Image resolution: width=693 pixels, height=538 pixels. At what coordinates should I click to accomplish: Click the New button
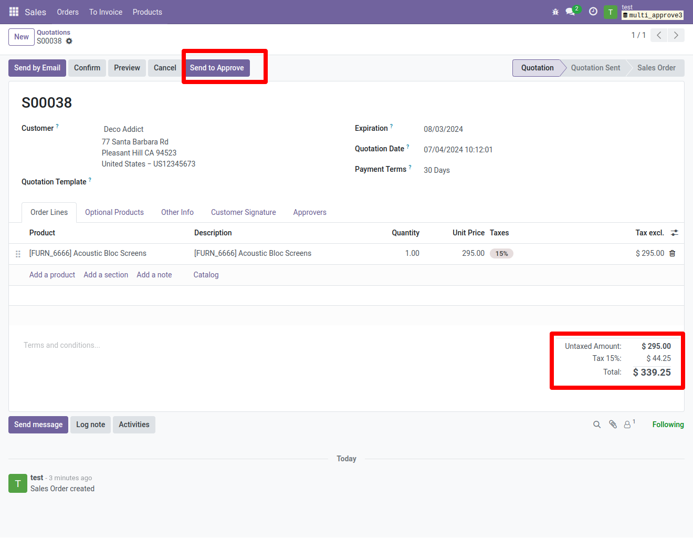[22, 37]
